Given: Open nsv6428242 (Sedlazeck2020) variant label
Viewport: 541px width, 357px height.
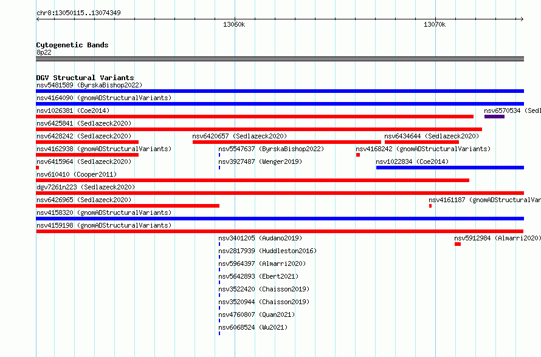Looking at the screenshot, I should pos(84,136).
